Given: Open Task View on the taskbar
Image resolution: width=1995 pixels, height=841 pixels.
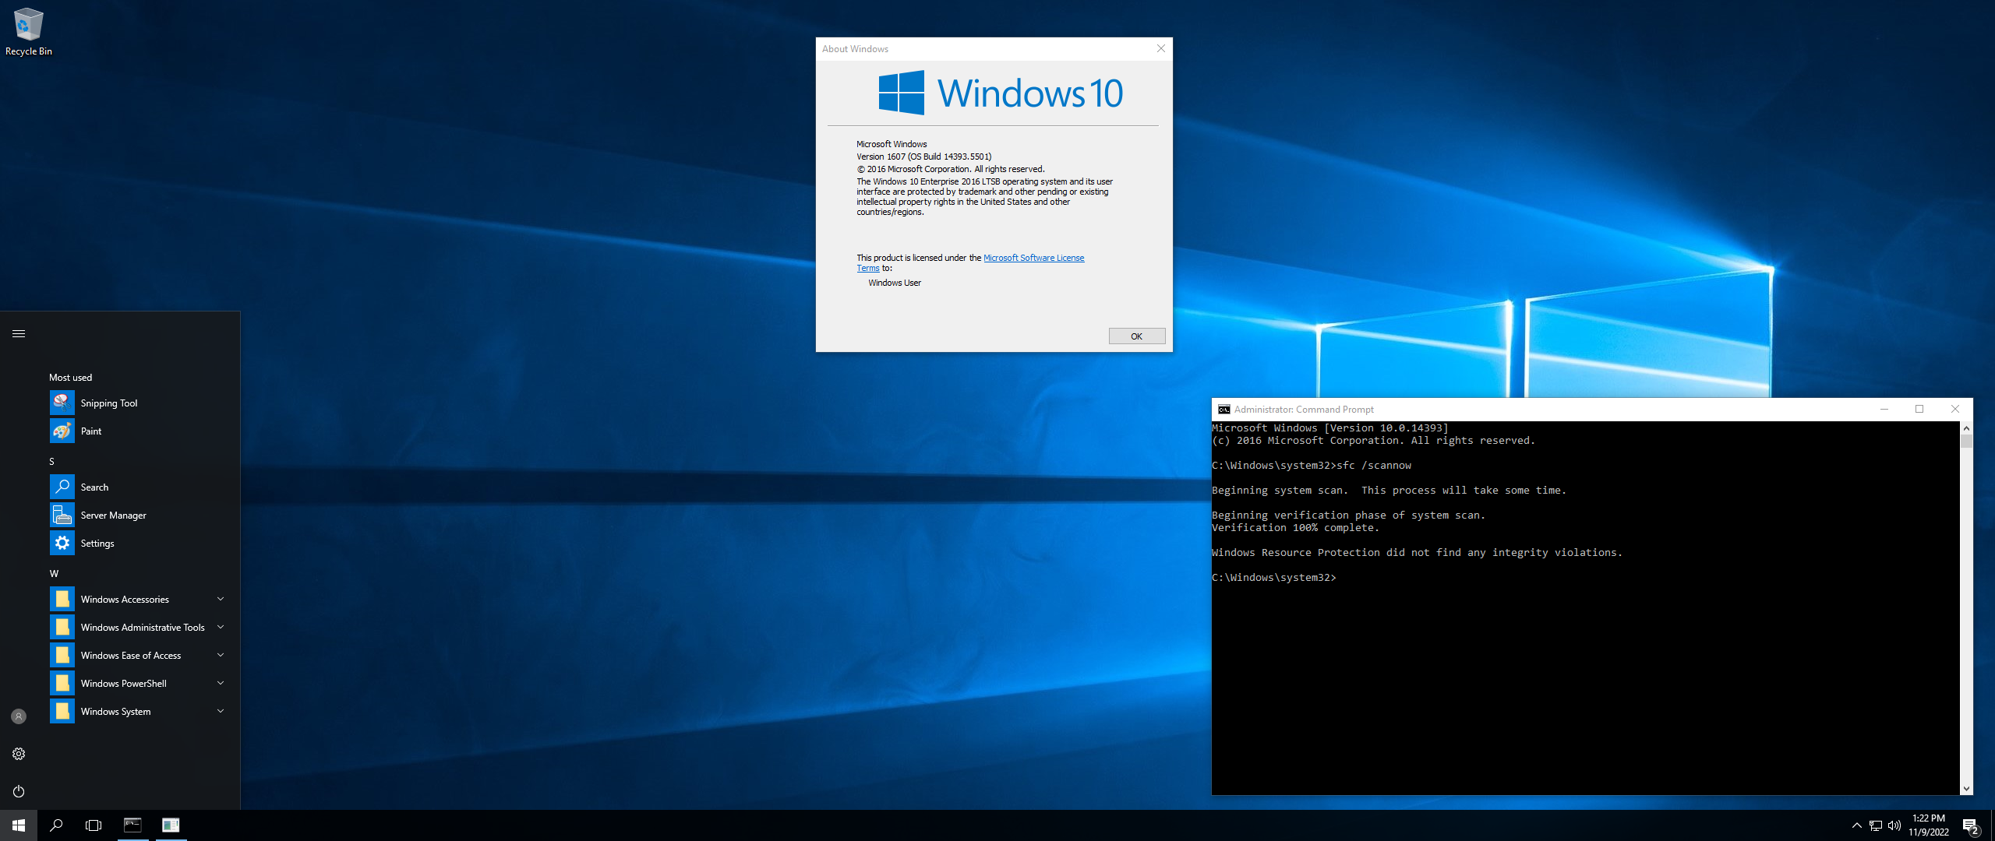Looking at the screenshot, I should point(94,825).
